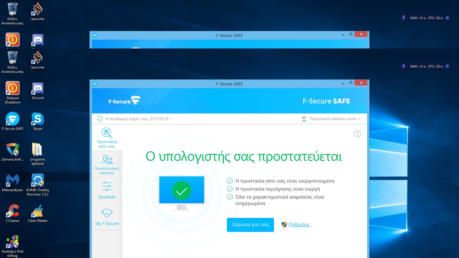Select the Zemana Anti... desktop icon
The height and width of the screenshot is (258, 459).
[x=13, y=152]
